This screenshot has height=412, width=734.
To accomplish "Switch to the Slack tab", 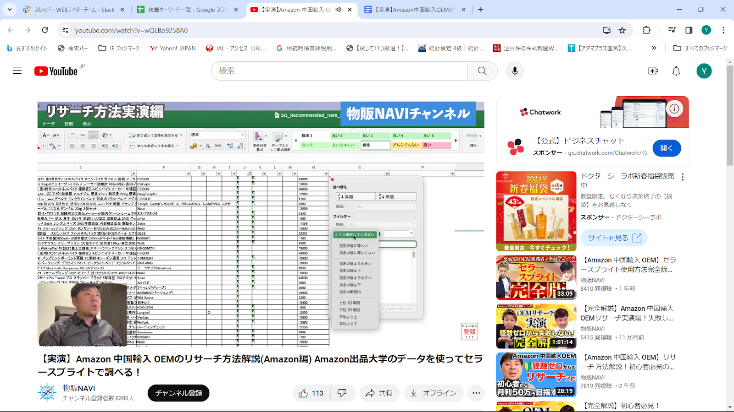I will (x=74, y=10).
